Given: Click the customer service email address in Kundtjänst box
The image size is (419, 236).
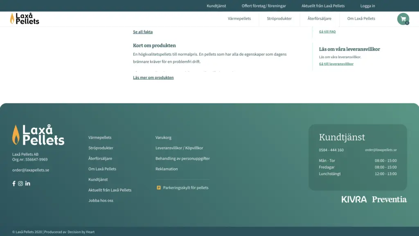Looking at the screenshot, I should pos(381,150).
